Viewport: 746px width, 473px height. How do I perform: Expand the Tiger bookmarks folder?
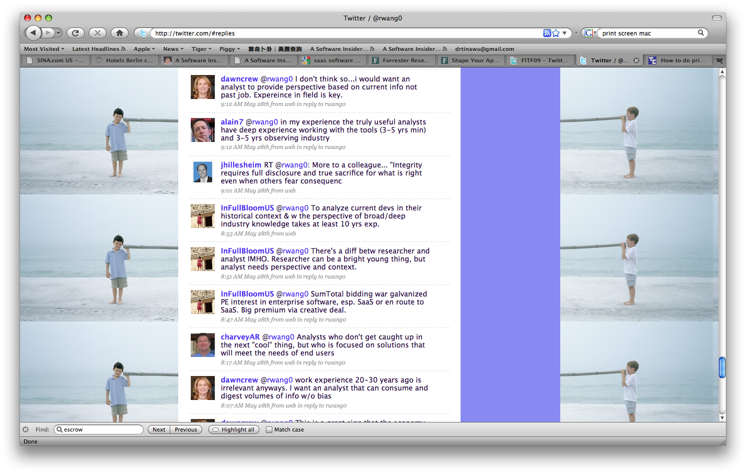(x=201, y=49)
